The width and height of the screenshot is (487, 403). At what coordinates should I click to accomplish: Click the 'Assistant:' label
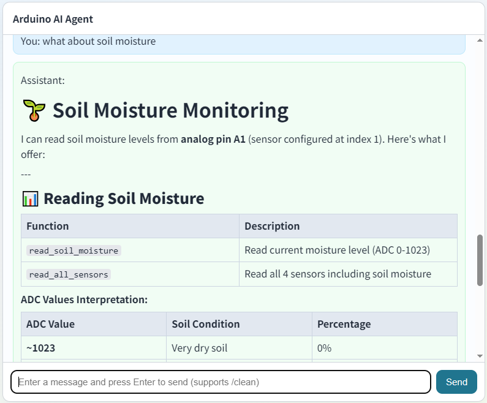(43, 80)
